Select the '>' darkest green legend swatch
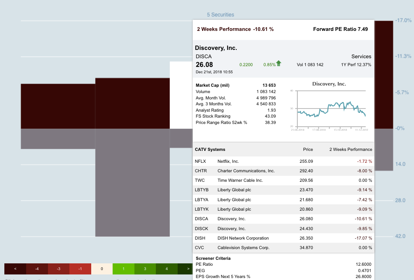The width and height of the screenshot is (414, 280). [185, 269]
